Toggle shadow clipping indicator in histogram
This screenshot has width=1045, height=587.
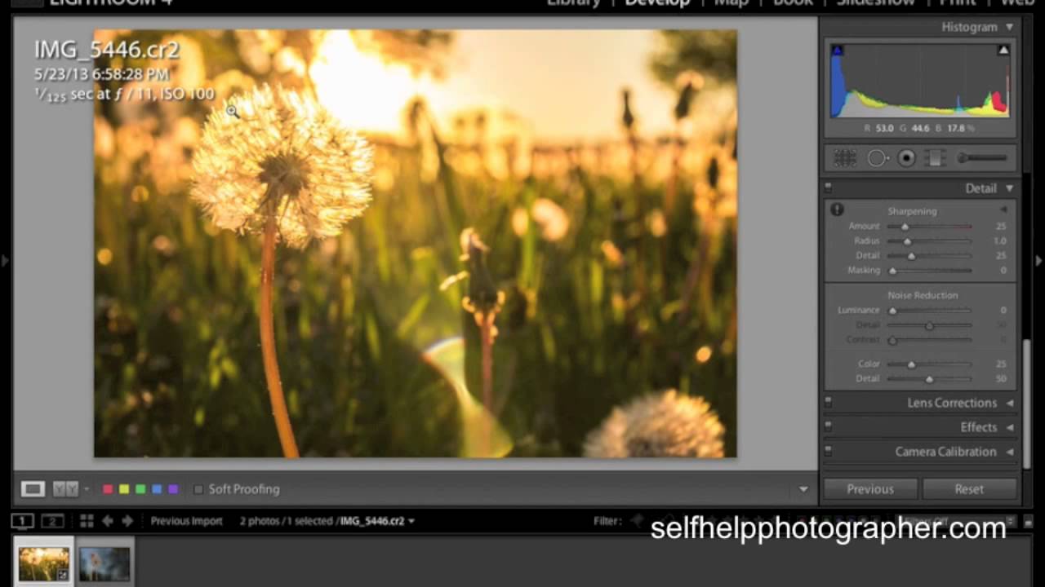coord(836,51)
